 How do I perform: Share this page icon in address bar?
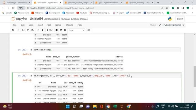pyautogui.click(x=162, y=8)
